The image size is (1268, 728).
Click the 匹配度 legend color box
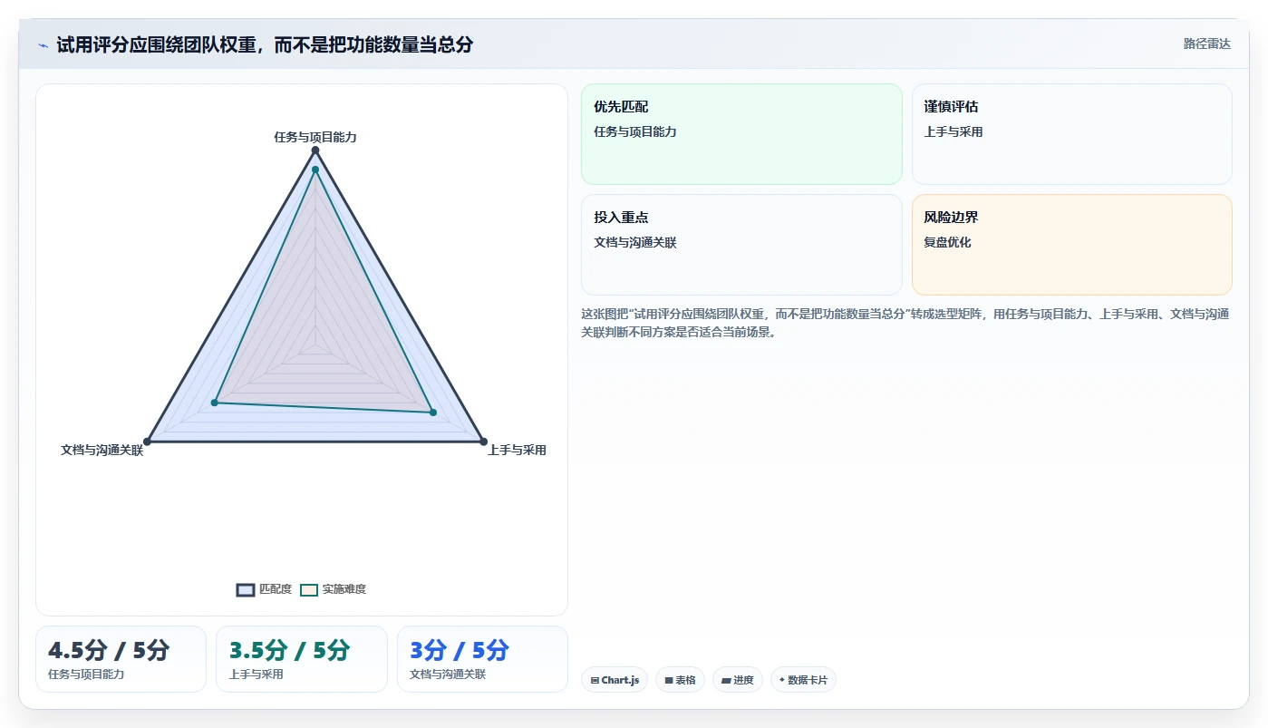246,589
